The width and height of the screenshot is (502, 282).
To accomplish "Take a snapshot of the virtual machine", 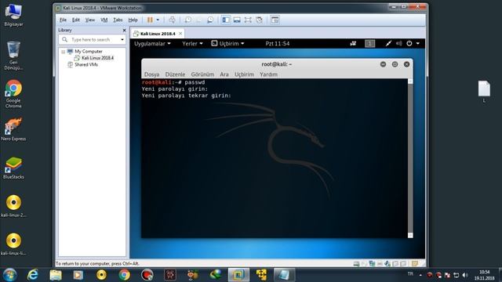I will point(188,20).
